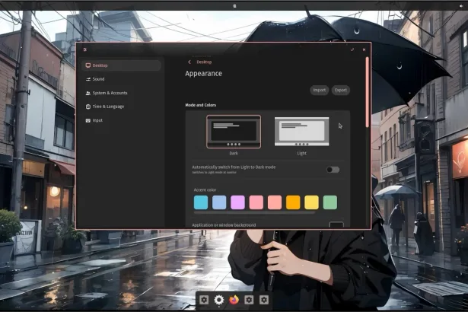Pick the green accent color swatch
Viewport: 468px width, 312px height.
point(330,202)
